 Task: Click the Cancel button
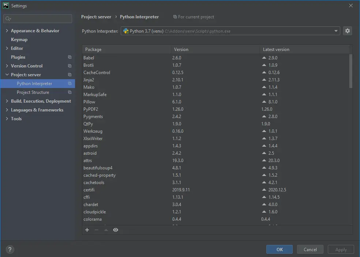click(310, 249)
